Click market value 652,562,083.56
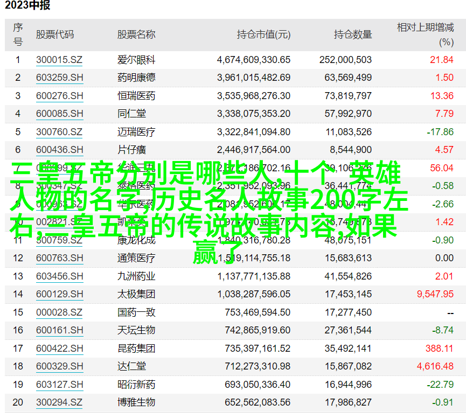466x418 pixels. coord(258,402)
